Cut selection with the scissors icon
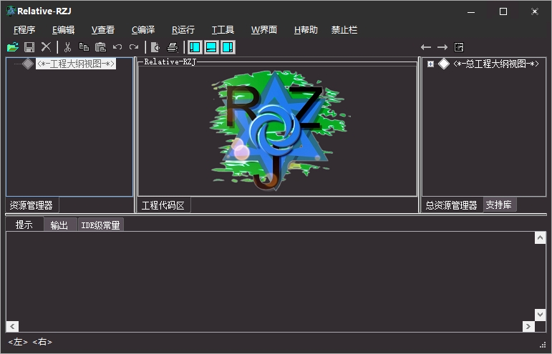The width and height of the screenshot is (552, 354). [x=67, y=47]
